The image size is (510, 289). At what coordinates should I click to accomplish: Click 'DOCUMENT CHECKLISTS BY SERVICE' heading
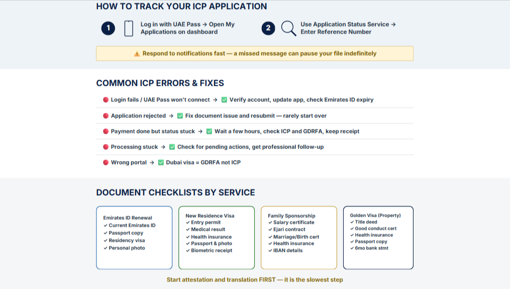(x=176, y=193)
